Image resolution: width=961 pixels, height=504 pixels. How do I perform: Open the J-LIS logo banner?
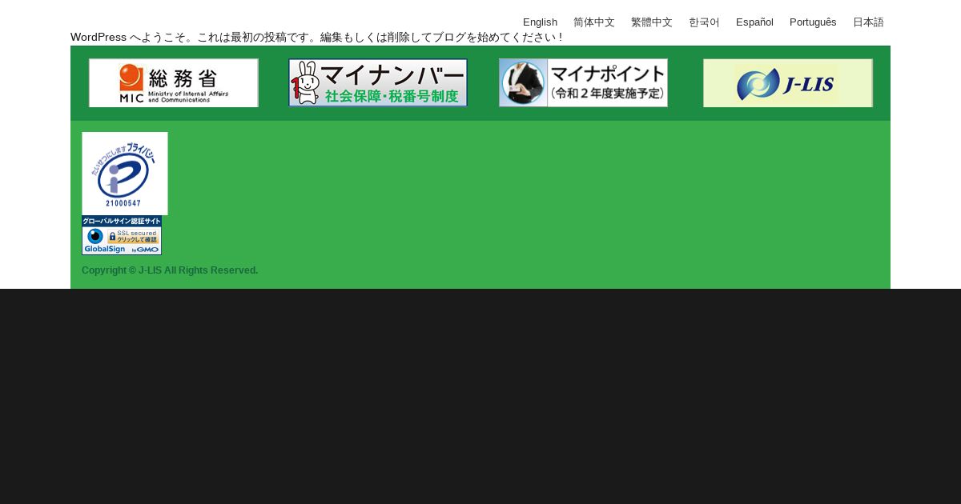[788, 82]
